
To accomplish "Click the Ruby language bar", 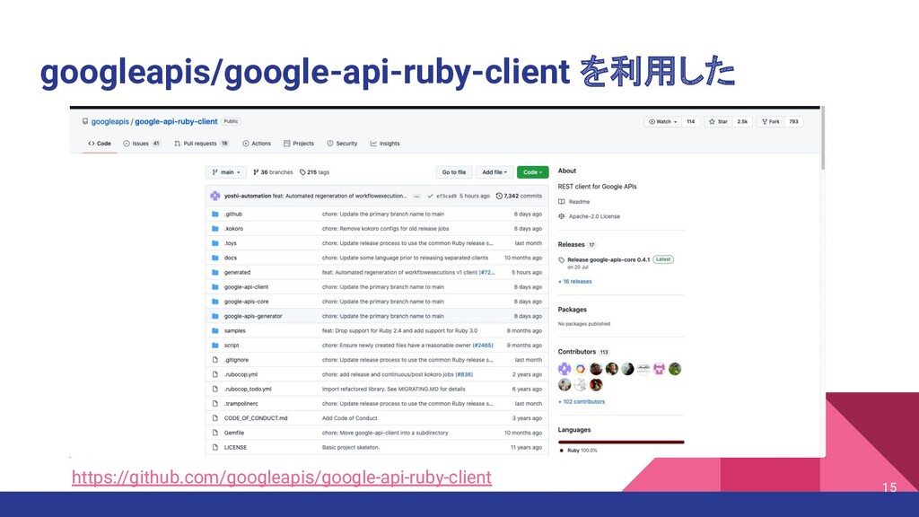I will [621, 443].
